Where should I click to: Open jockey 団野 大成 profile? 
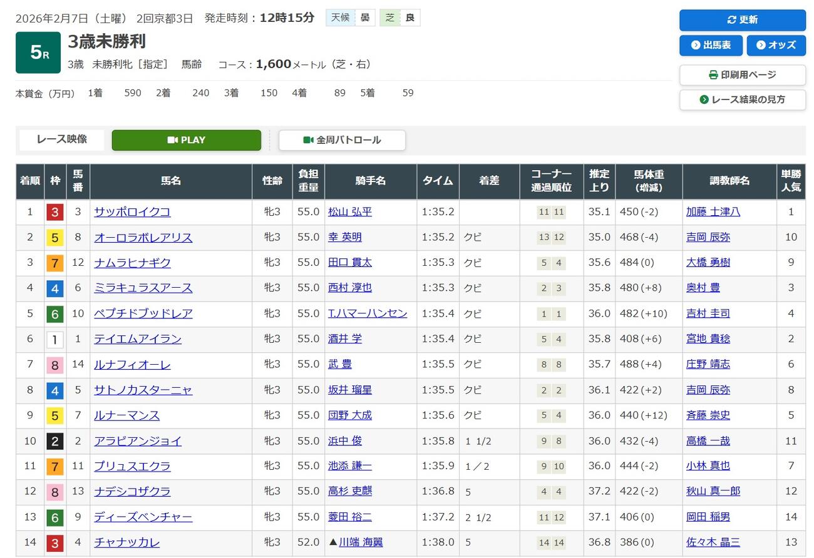pyautogui.click(x=350, y=415)
